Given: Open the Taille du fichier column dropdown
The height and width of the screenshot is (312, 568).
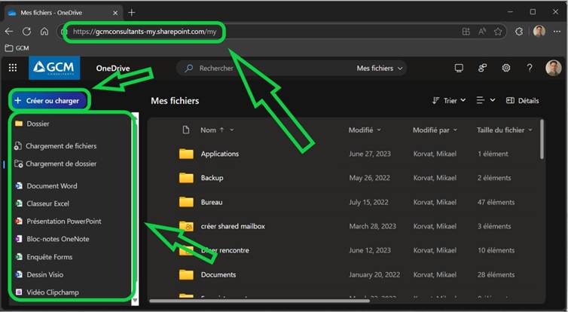Looking at the screenshot, I should tap(530, 130).
